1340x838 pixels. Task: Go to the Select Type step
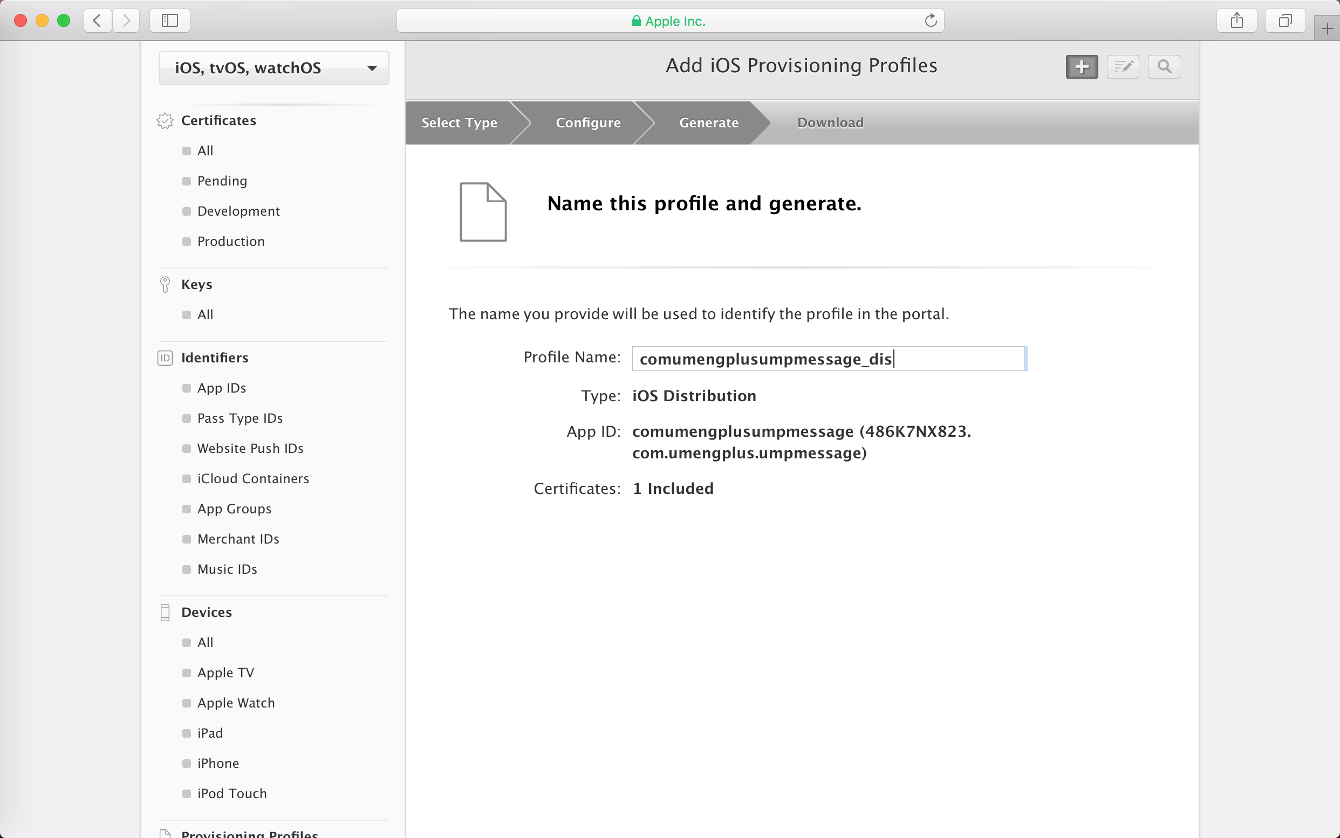pyautogui.click(x=459, y=122)
